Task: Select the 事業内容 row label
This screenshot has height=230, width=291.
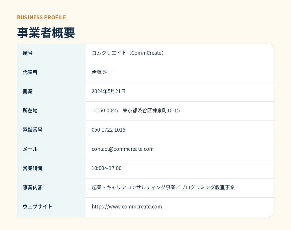Action: tap(33, 187)
